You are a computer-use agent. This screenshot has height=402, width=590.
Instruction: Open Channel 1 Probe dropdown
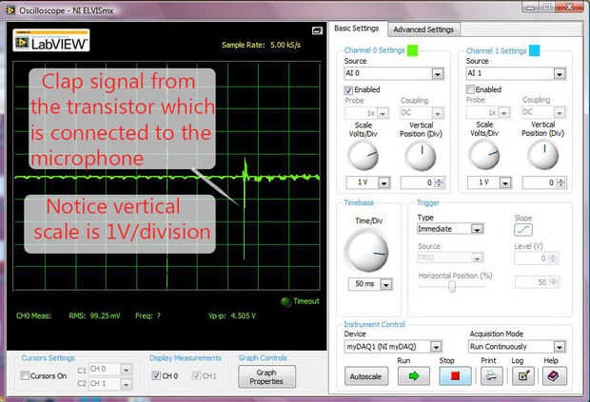(x=504, y=112)
